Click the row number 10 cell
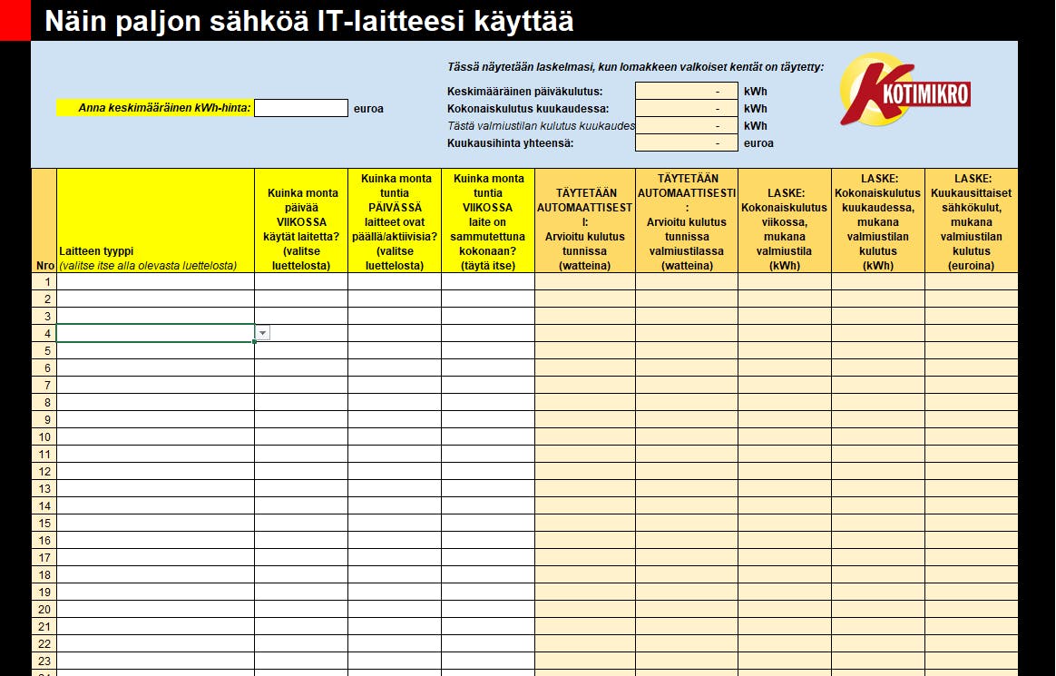 click(x=44, y=437)
